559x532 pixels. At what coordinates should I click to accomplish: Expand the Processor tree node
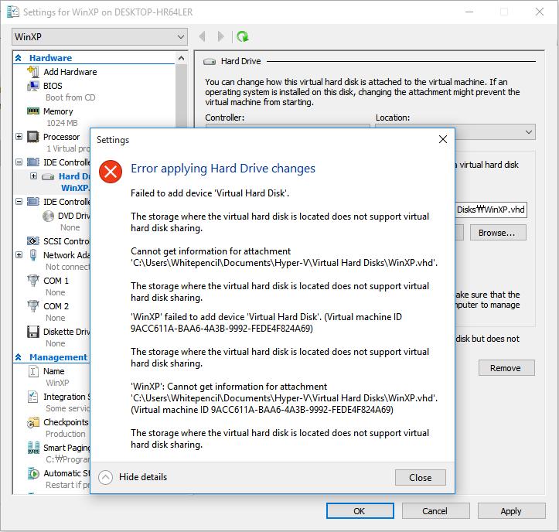tap(19, 137)
